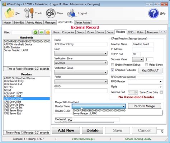Screen dimensions: 170x143
Task: Click the TCPIP Port field
Action: (x=136, y=54)
